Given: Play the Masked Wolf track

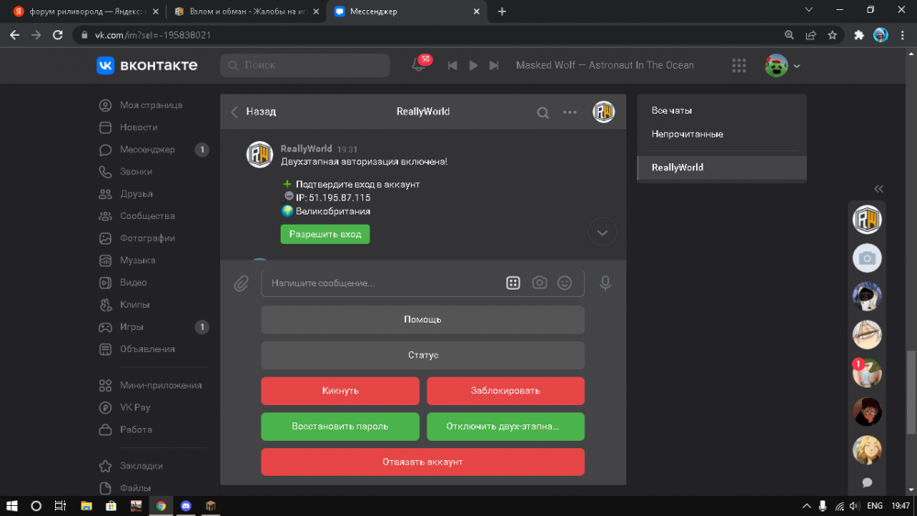Looking at the screenshot, I should click(473, 65).
